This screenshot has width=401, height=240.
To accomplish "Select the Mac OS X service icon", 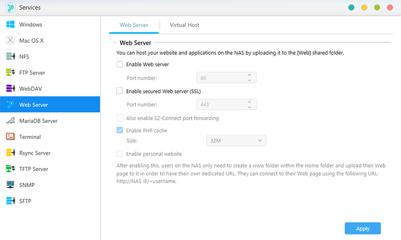I will (x=10, y=41).
